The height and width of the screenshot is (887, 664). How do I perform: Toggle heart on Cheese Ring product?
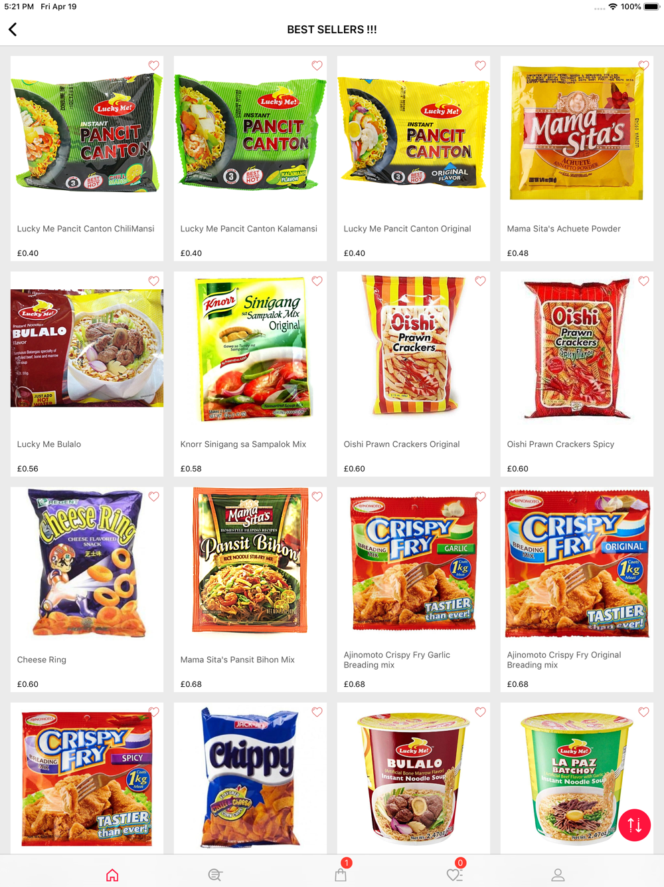tap(154, 497)
